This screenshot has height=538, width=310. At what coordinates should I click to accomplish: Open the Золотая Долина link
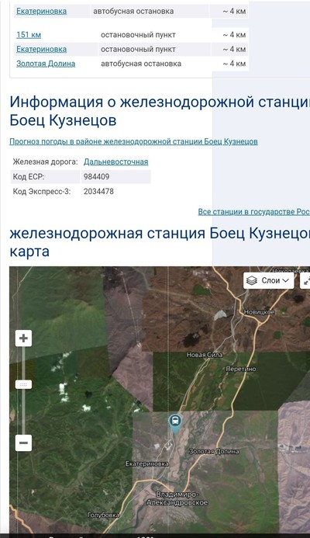click(x=46, y=64)
